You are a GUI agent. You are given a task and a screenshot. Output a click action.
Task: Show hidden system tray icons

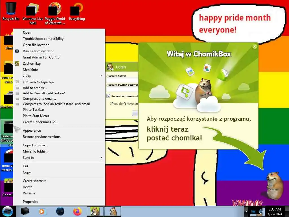coord(247,212)
